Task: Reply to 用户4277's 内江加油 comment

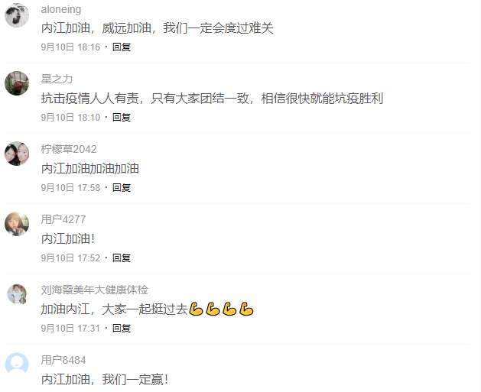Action: pyautogui.click(x=122, y=258)
